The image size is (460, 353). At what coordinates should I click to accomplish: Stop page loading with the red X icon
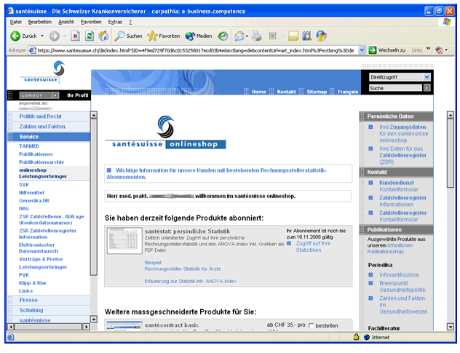tap(75, 36)
